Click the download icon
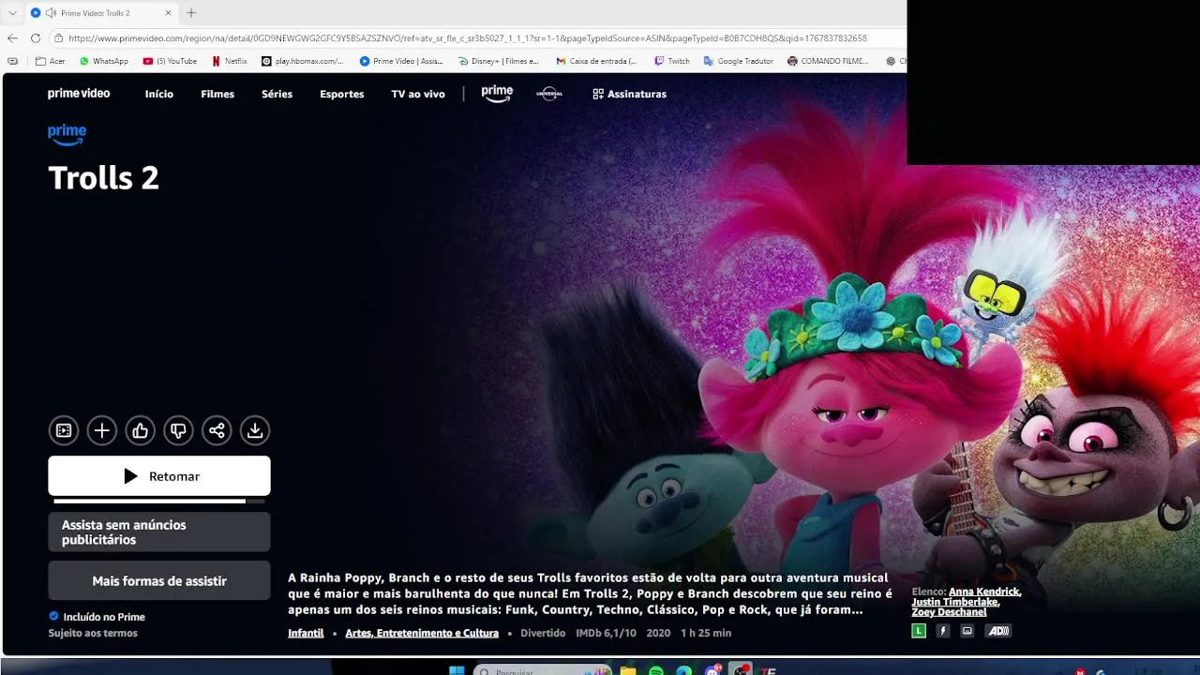 click(x=255, y=430)
